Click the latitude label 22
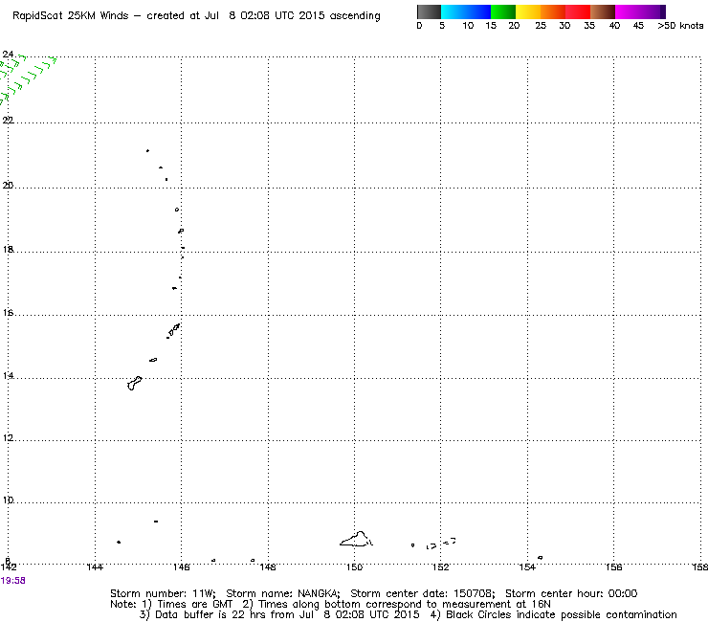Viewport: 708px width, 622px height. [x=8, y=121]
